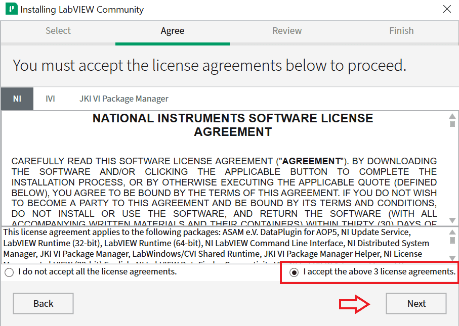Choose "I accept the above 3 license agreements"
Viewport: 459px width, 326px height.
294,272
